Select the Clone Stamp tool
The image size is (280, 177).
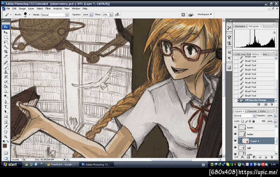[6, 72]
